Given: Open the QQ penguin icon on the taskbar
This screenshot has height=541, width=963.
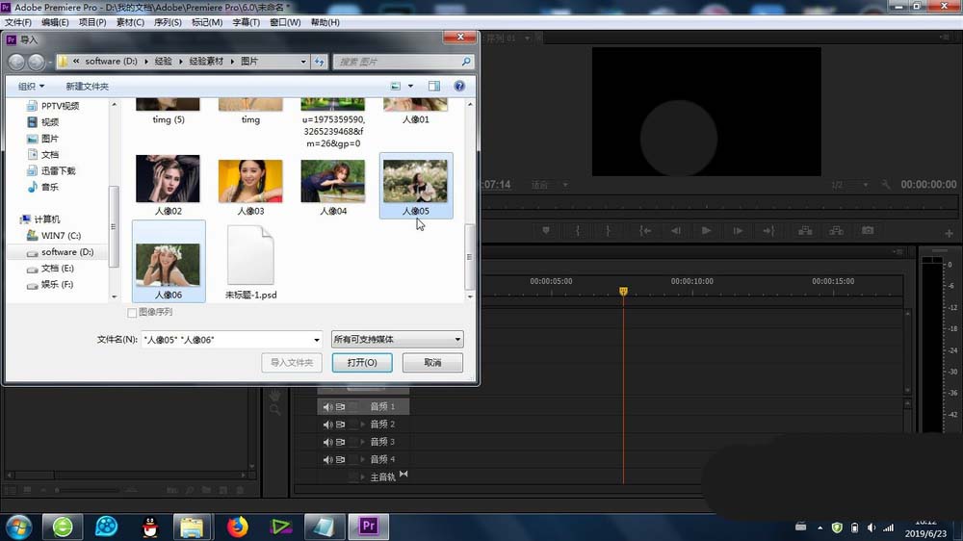Looking at the screenshot, I should pos(150,527).
